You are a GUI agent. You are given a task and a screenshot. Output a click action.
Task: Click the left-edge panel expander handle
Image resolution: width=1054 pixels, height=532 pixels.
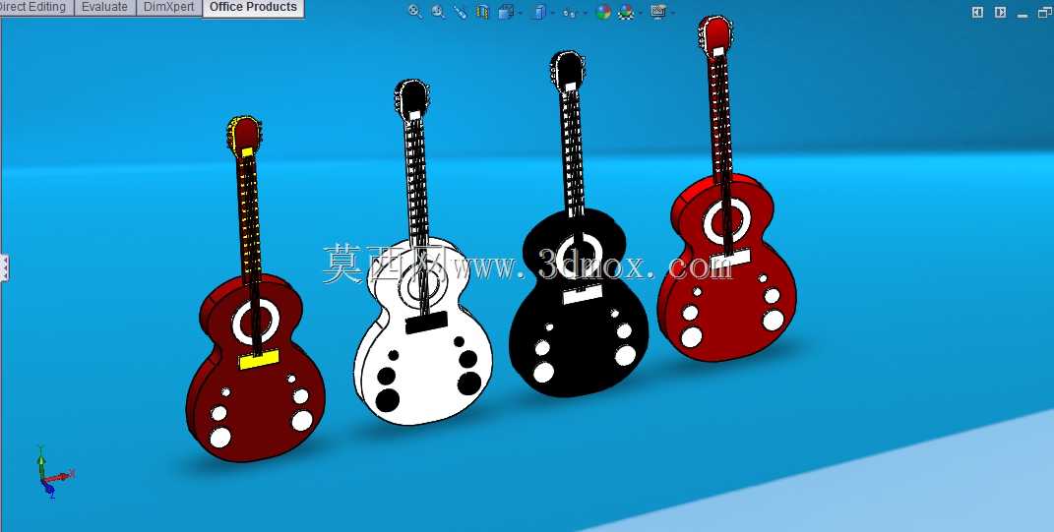4,267
